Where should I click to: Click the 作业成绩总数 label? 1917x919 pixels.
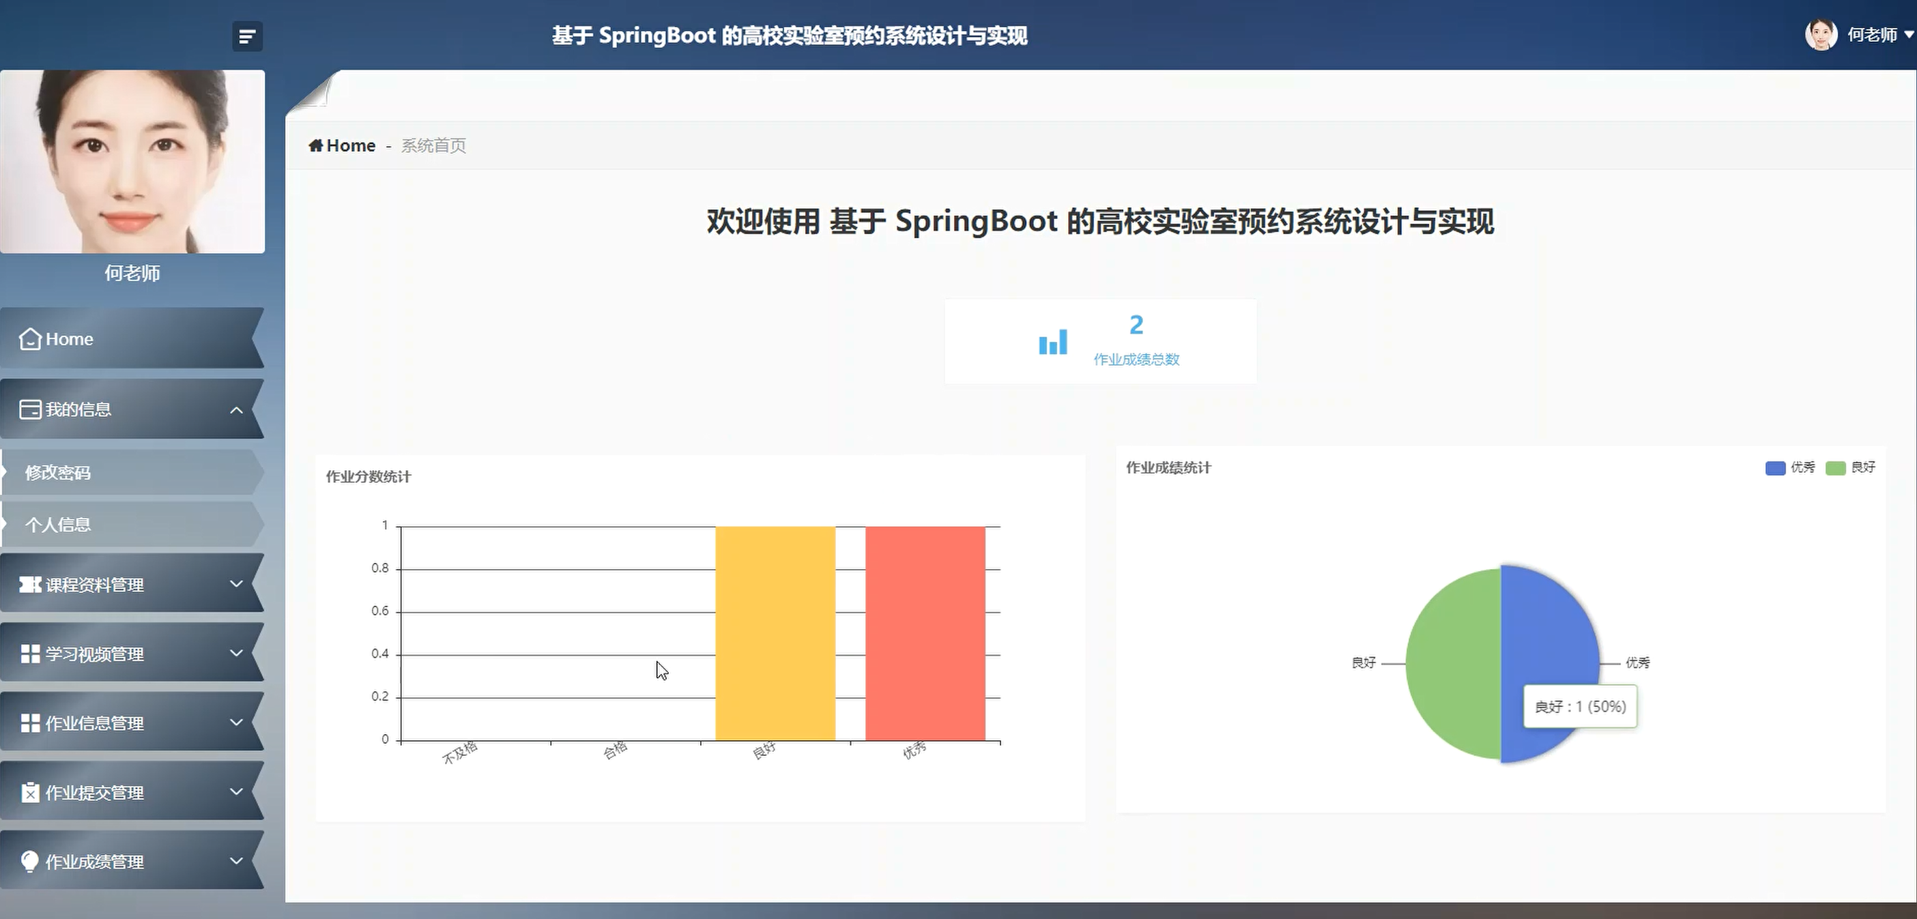tap(1136, 360)
